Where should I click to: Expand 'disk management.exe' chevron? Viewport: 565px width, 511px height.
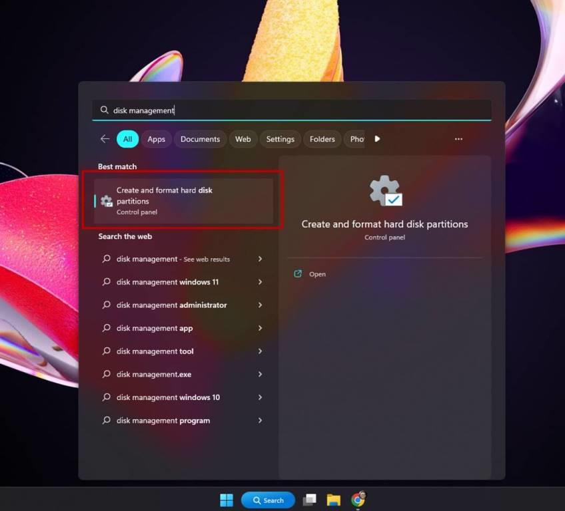point(260,374)
